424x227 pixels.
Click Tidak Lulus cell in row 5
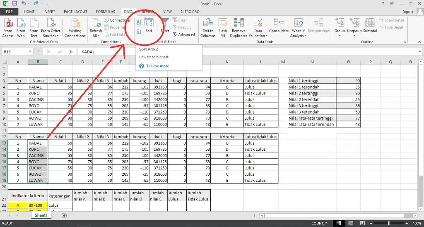click(x=261, y=93)
